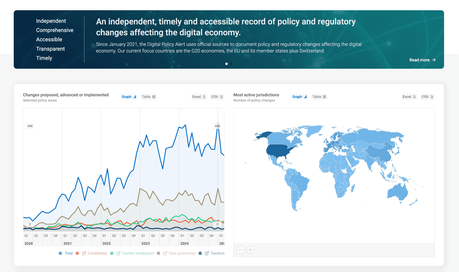459x272 pixels.
Task: Open Table view for Changes proposed chart
Action: coord(148,97)
